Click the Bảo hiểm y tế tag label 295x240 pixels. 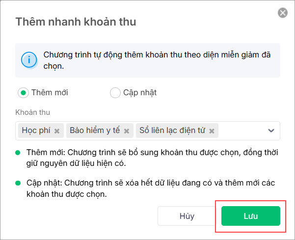coord(95,131)
